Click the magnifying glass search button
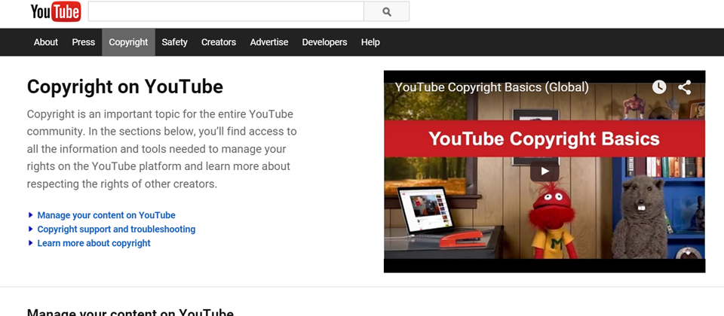Screen dimensions: 724x316 [x=386, y=11]
